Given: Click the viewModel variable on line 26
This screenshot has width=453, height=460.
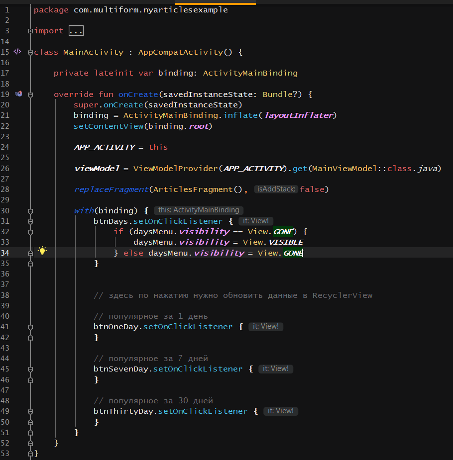Looking at the screenshot, I should tap(97, 169).
